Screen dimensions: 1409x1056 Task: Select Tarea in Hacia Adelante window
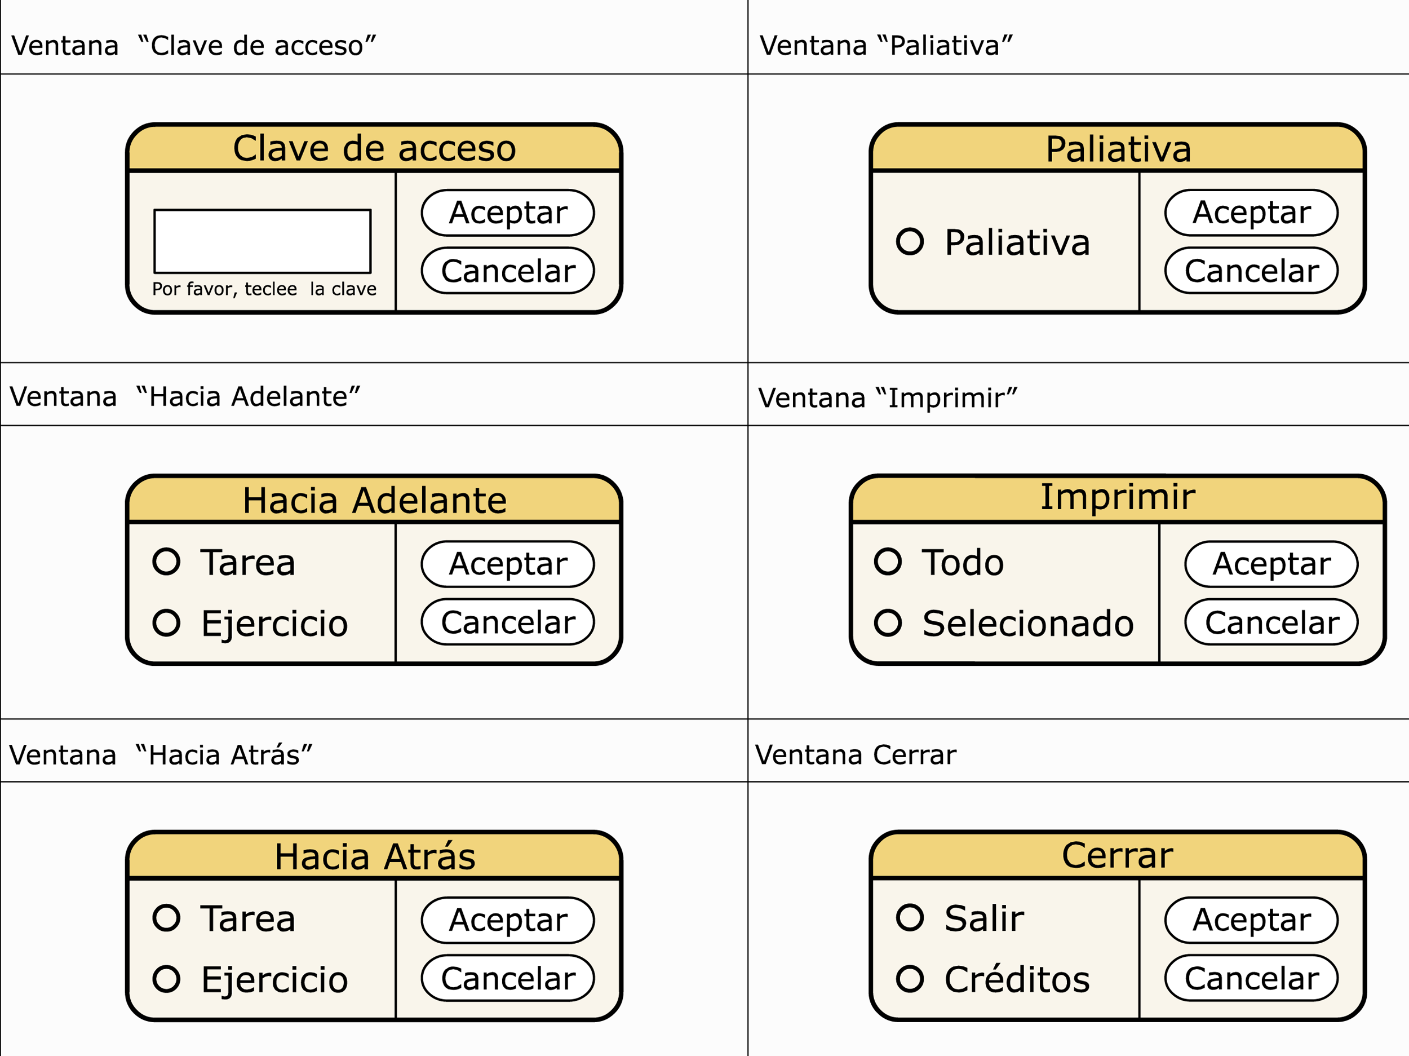(166, 562)
